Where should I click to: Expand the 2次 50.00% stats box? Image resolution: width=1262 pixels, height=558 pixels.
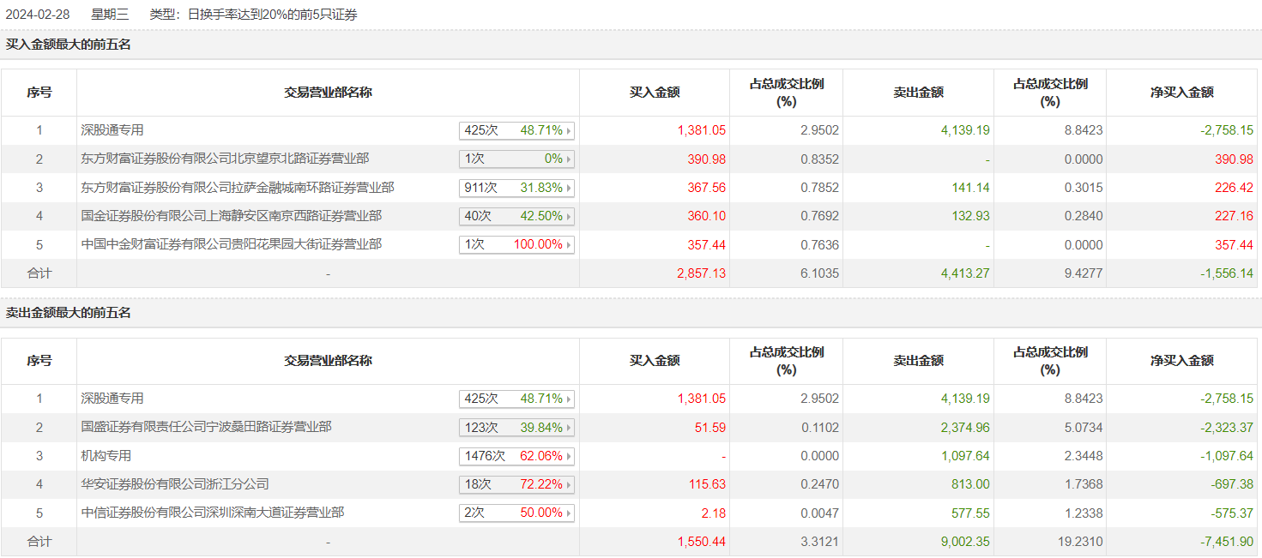569,513
